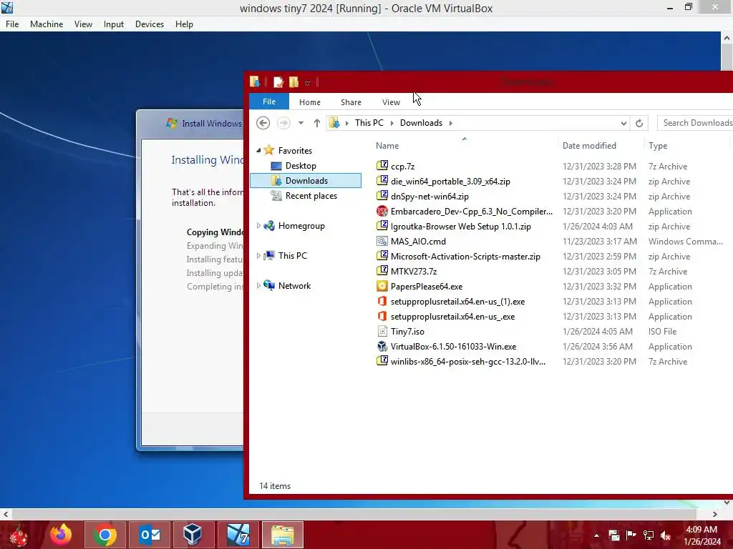
Task: Select the Tiny7.iso file icon
Action: pyautogui.click(x=382, y=331)
